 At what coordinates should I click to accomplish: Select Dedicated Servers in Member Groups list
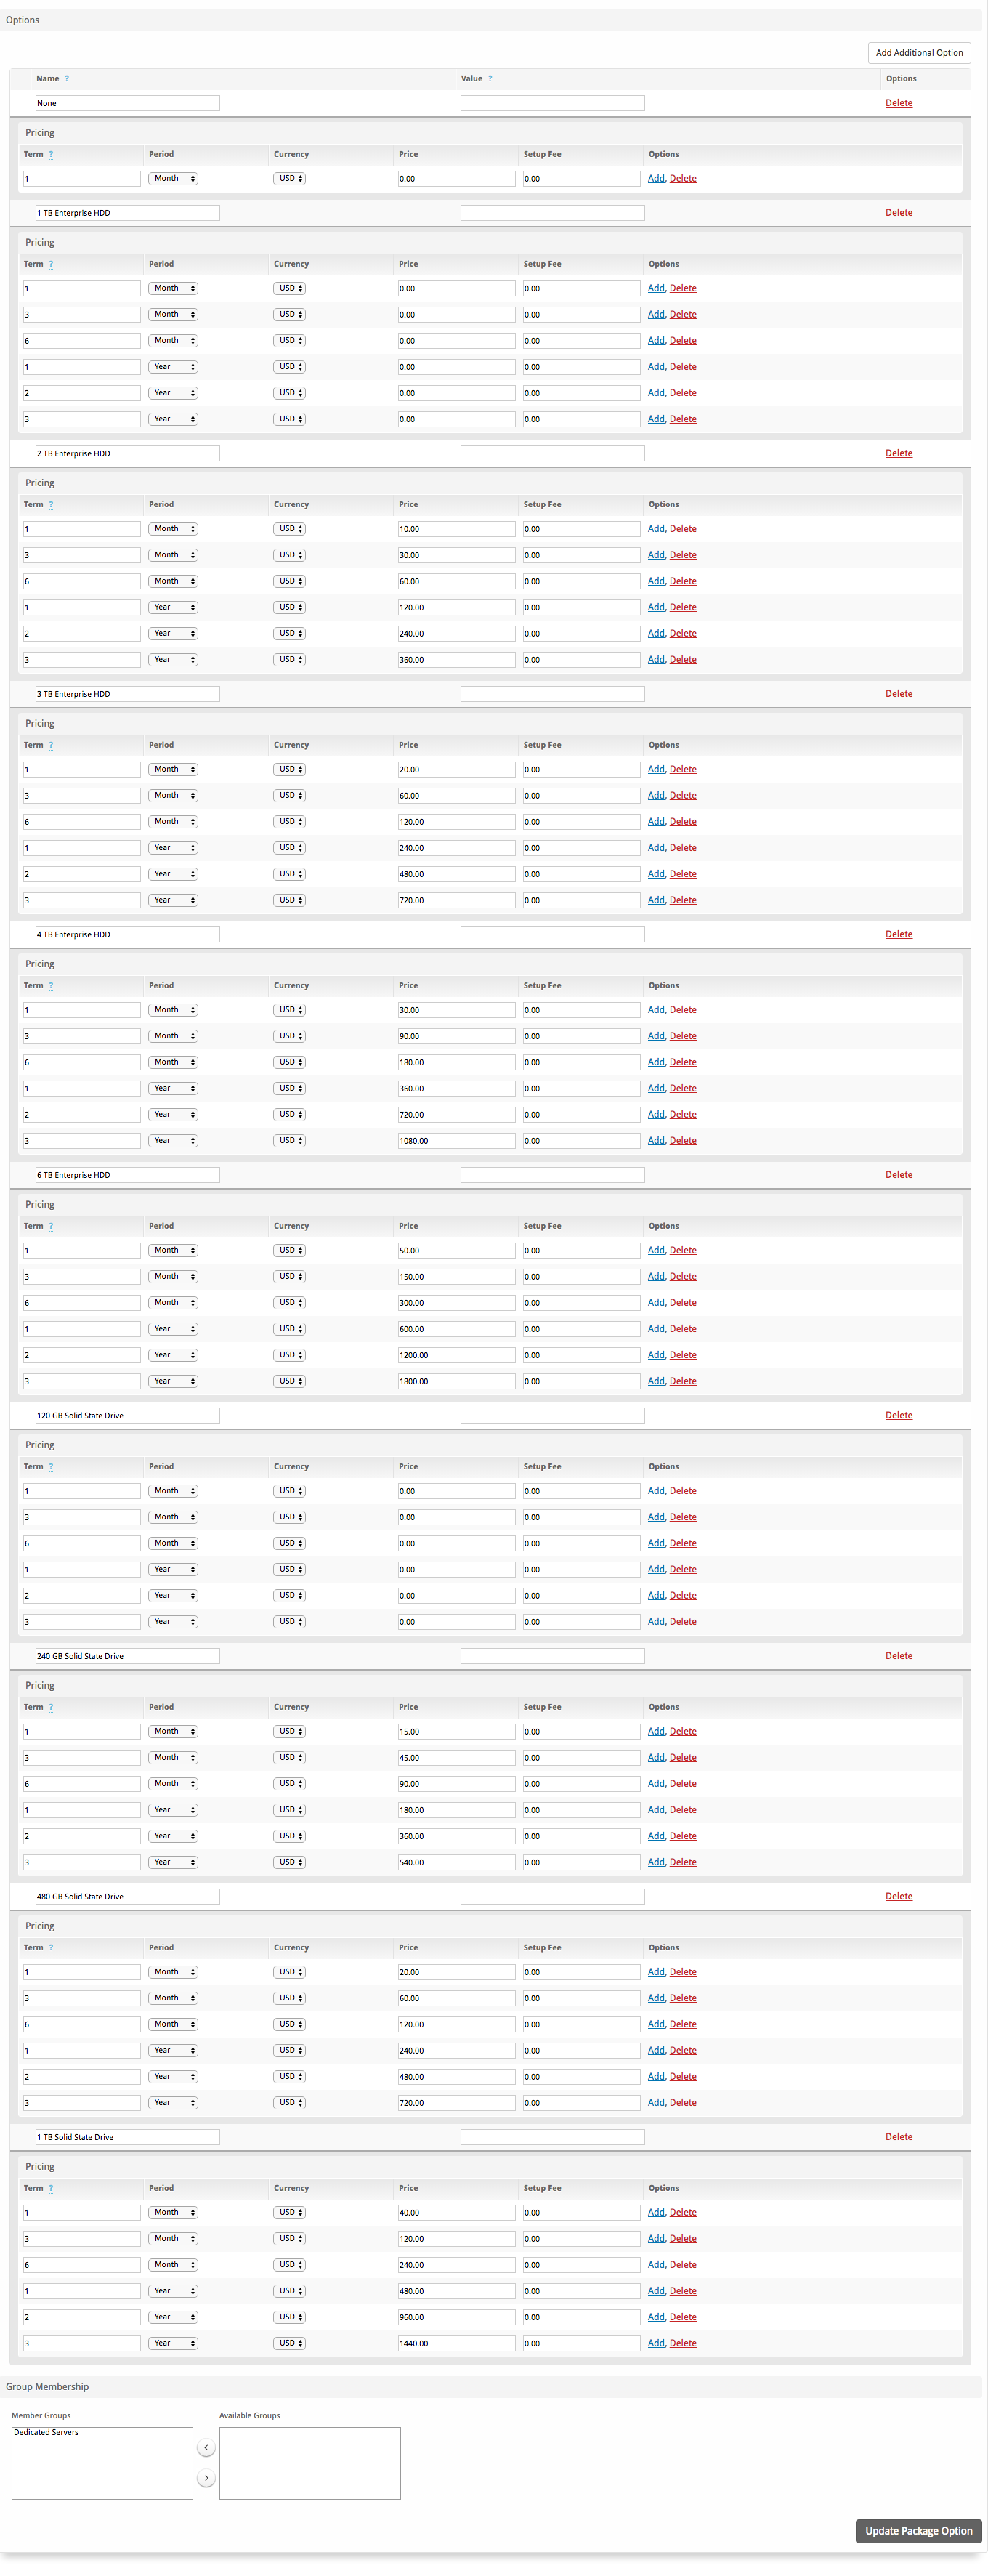click(x=46, y=2432)
